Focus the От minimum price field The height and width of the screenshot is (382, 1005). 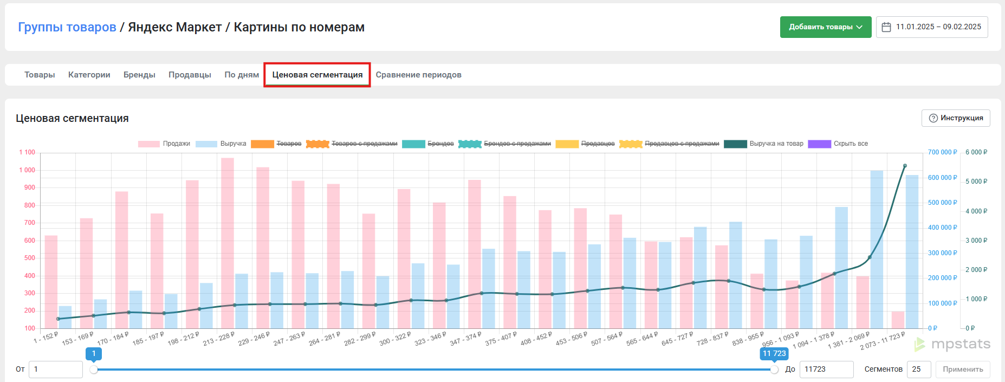coord(56,370)
